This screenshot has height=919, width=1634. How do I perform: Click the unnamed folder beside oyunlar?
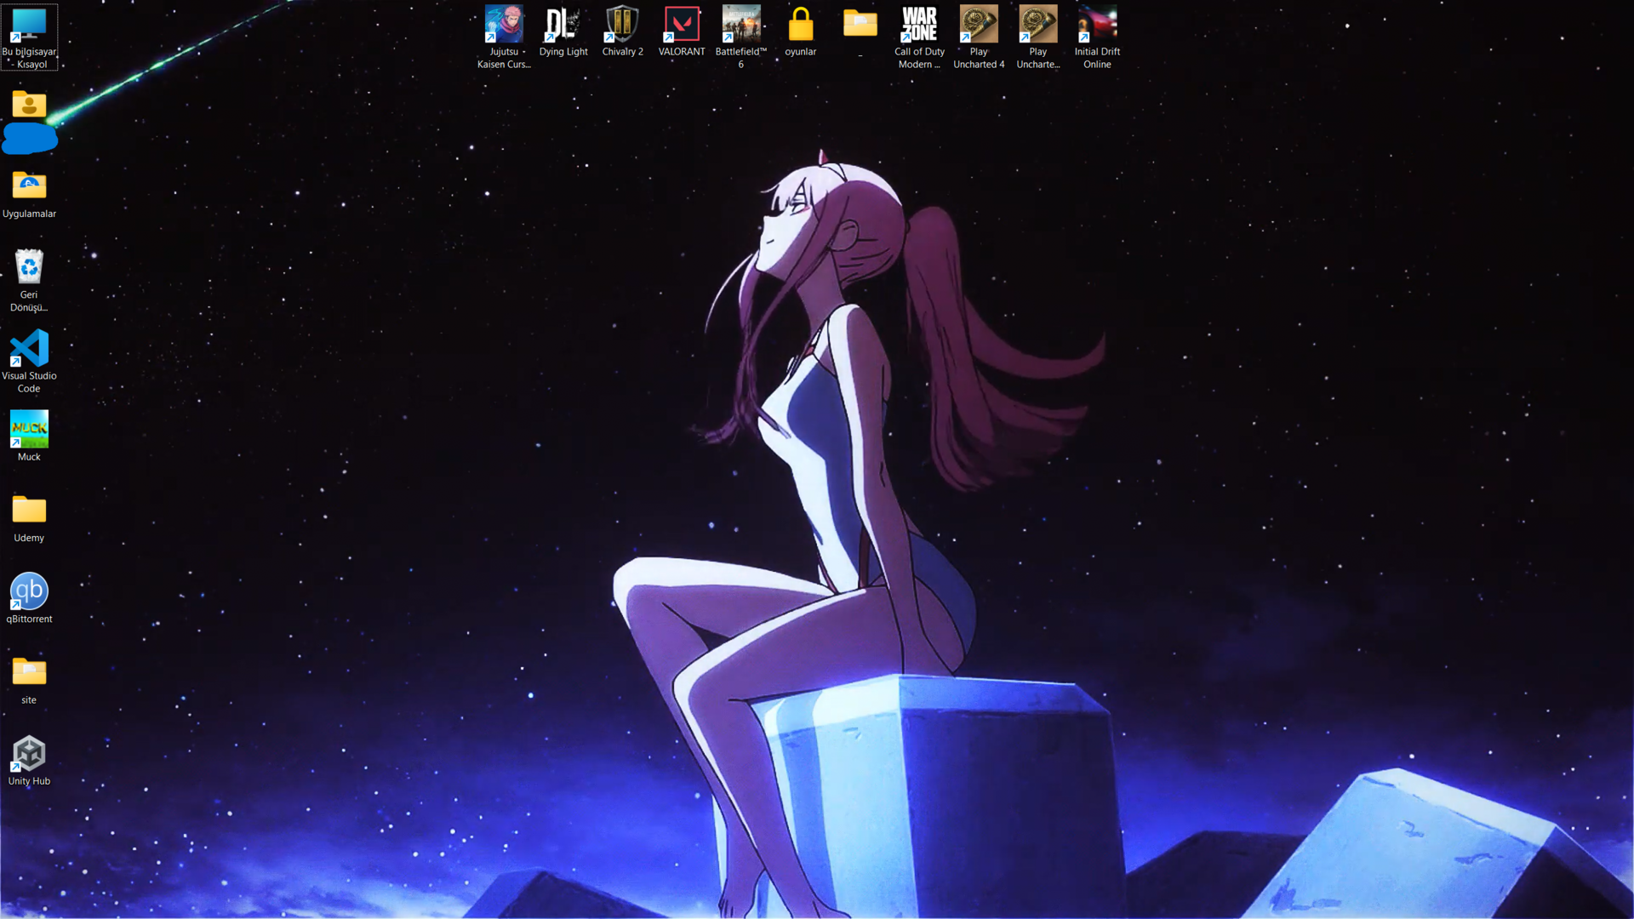pyautogui.click(x=860, y=25)
